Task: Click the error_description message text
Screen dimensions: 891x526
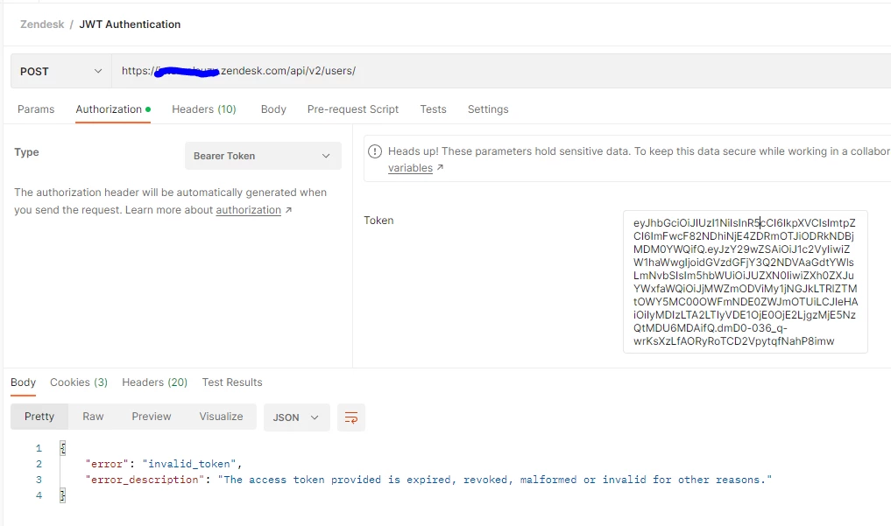Action: point(495,480)
